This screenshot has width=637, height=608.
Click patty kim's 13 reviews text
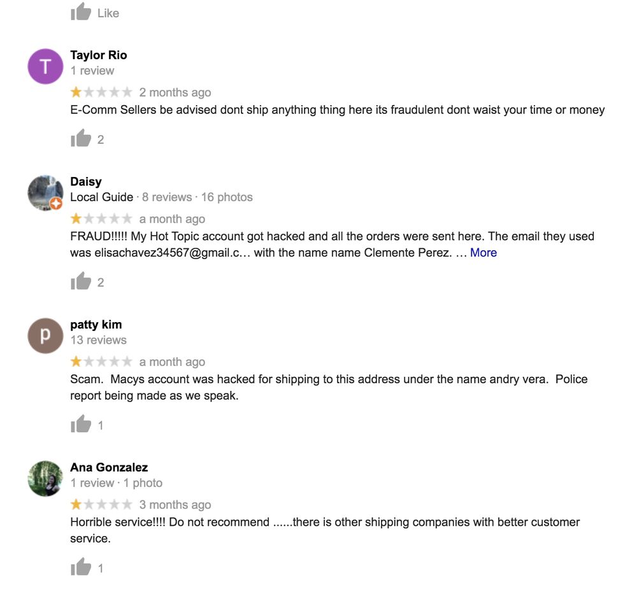click(x=98, y=340)
